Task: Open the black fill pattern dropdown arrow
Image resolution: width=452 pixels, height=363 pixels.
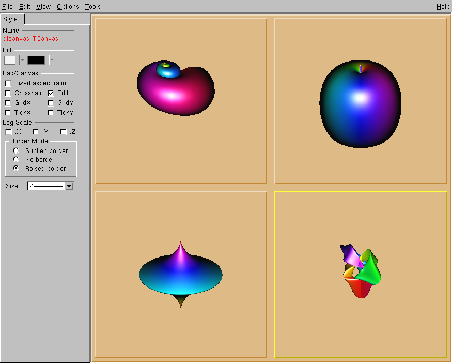Action: pos(51,61)
